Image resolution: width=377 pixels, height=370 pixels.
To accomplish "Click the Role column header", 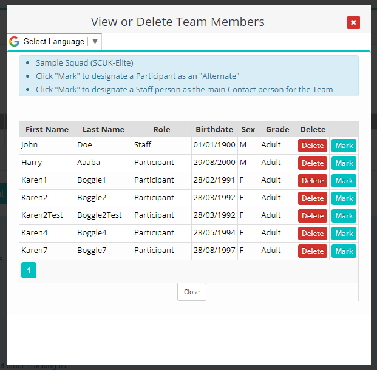I will click(x=161, y=129).
